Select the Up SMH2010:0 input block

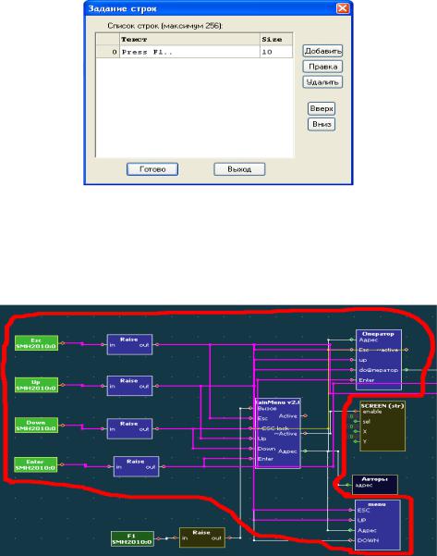pos(36,385)
